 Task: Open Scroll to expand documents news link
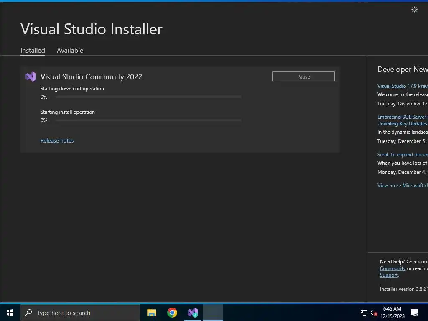click(403, 155)
